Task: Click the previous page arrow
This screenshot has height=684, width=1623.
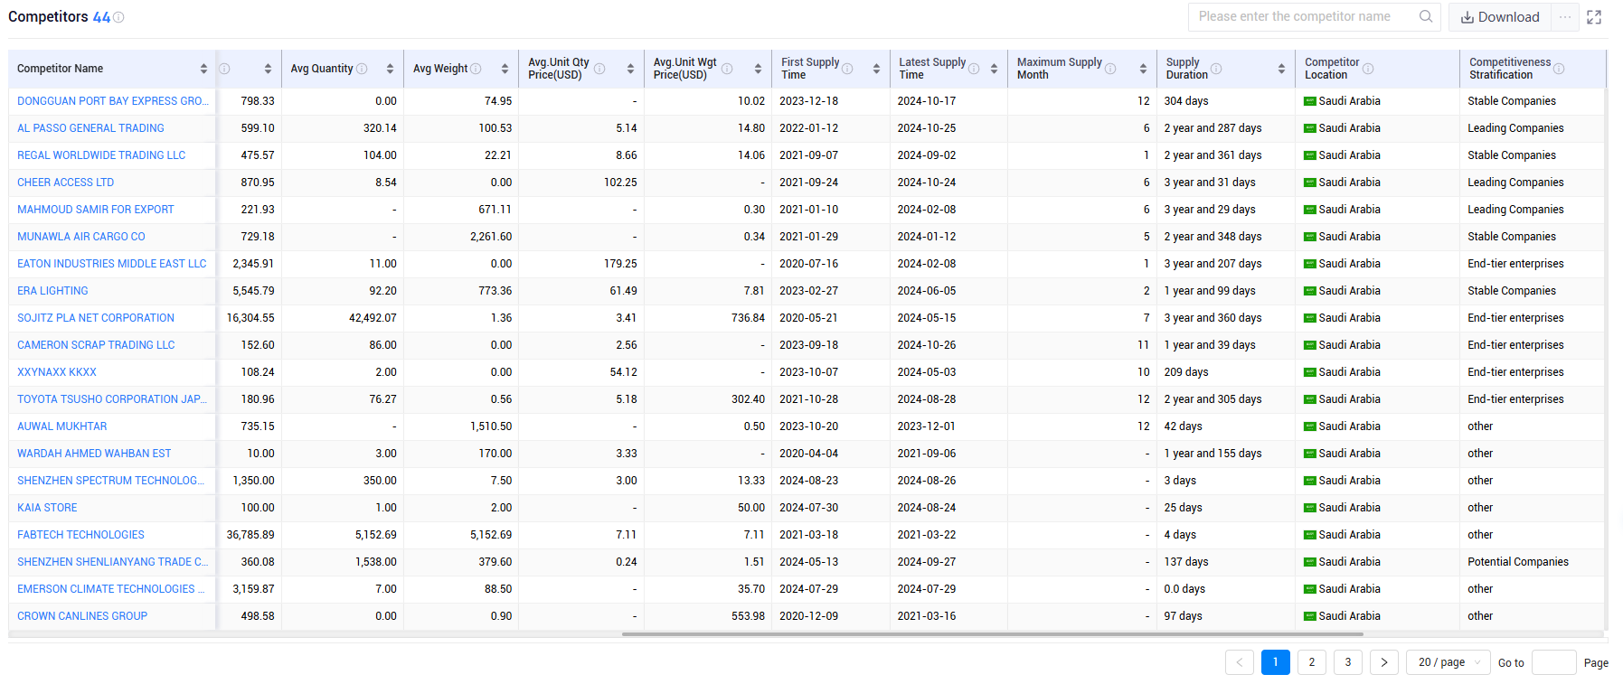Action: pyautogui.click(x=1240, y=662)
